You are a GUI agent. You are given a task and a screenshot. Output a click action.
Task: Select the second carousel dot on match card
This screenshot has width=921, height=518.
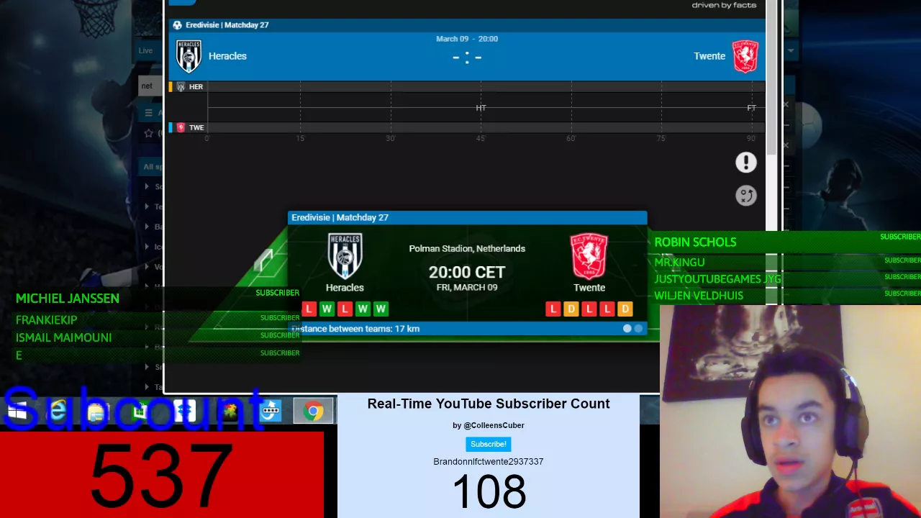pyautogui.click(x=638, y=329)
